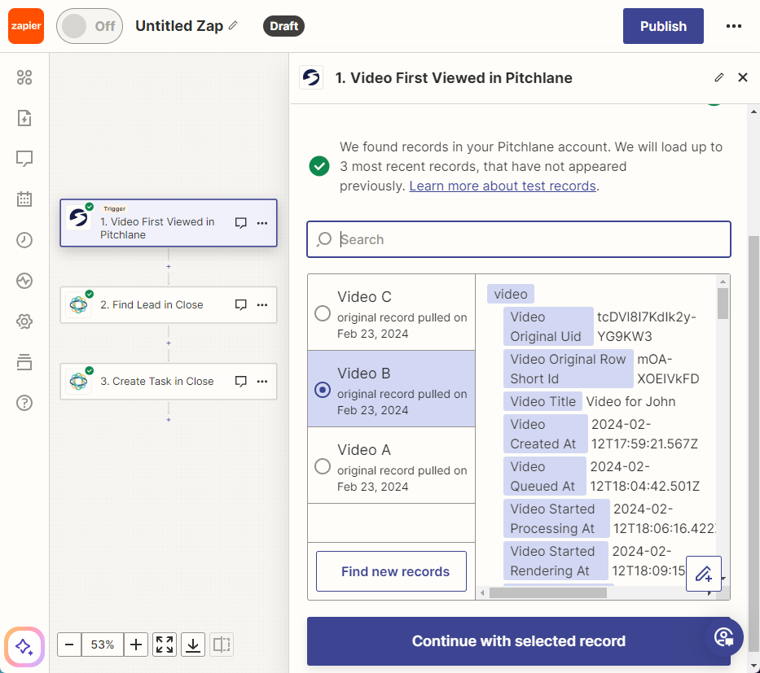
Task: Click the edit record pencil-plus icon
Action: (x=703, y=574)
